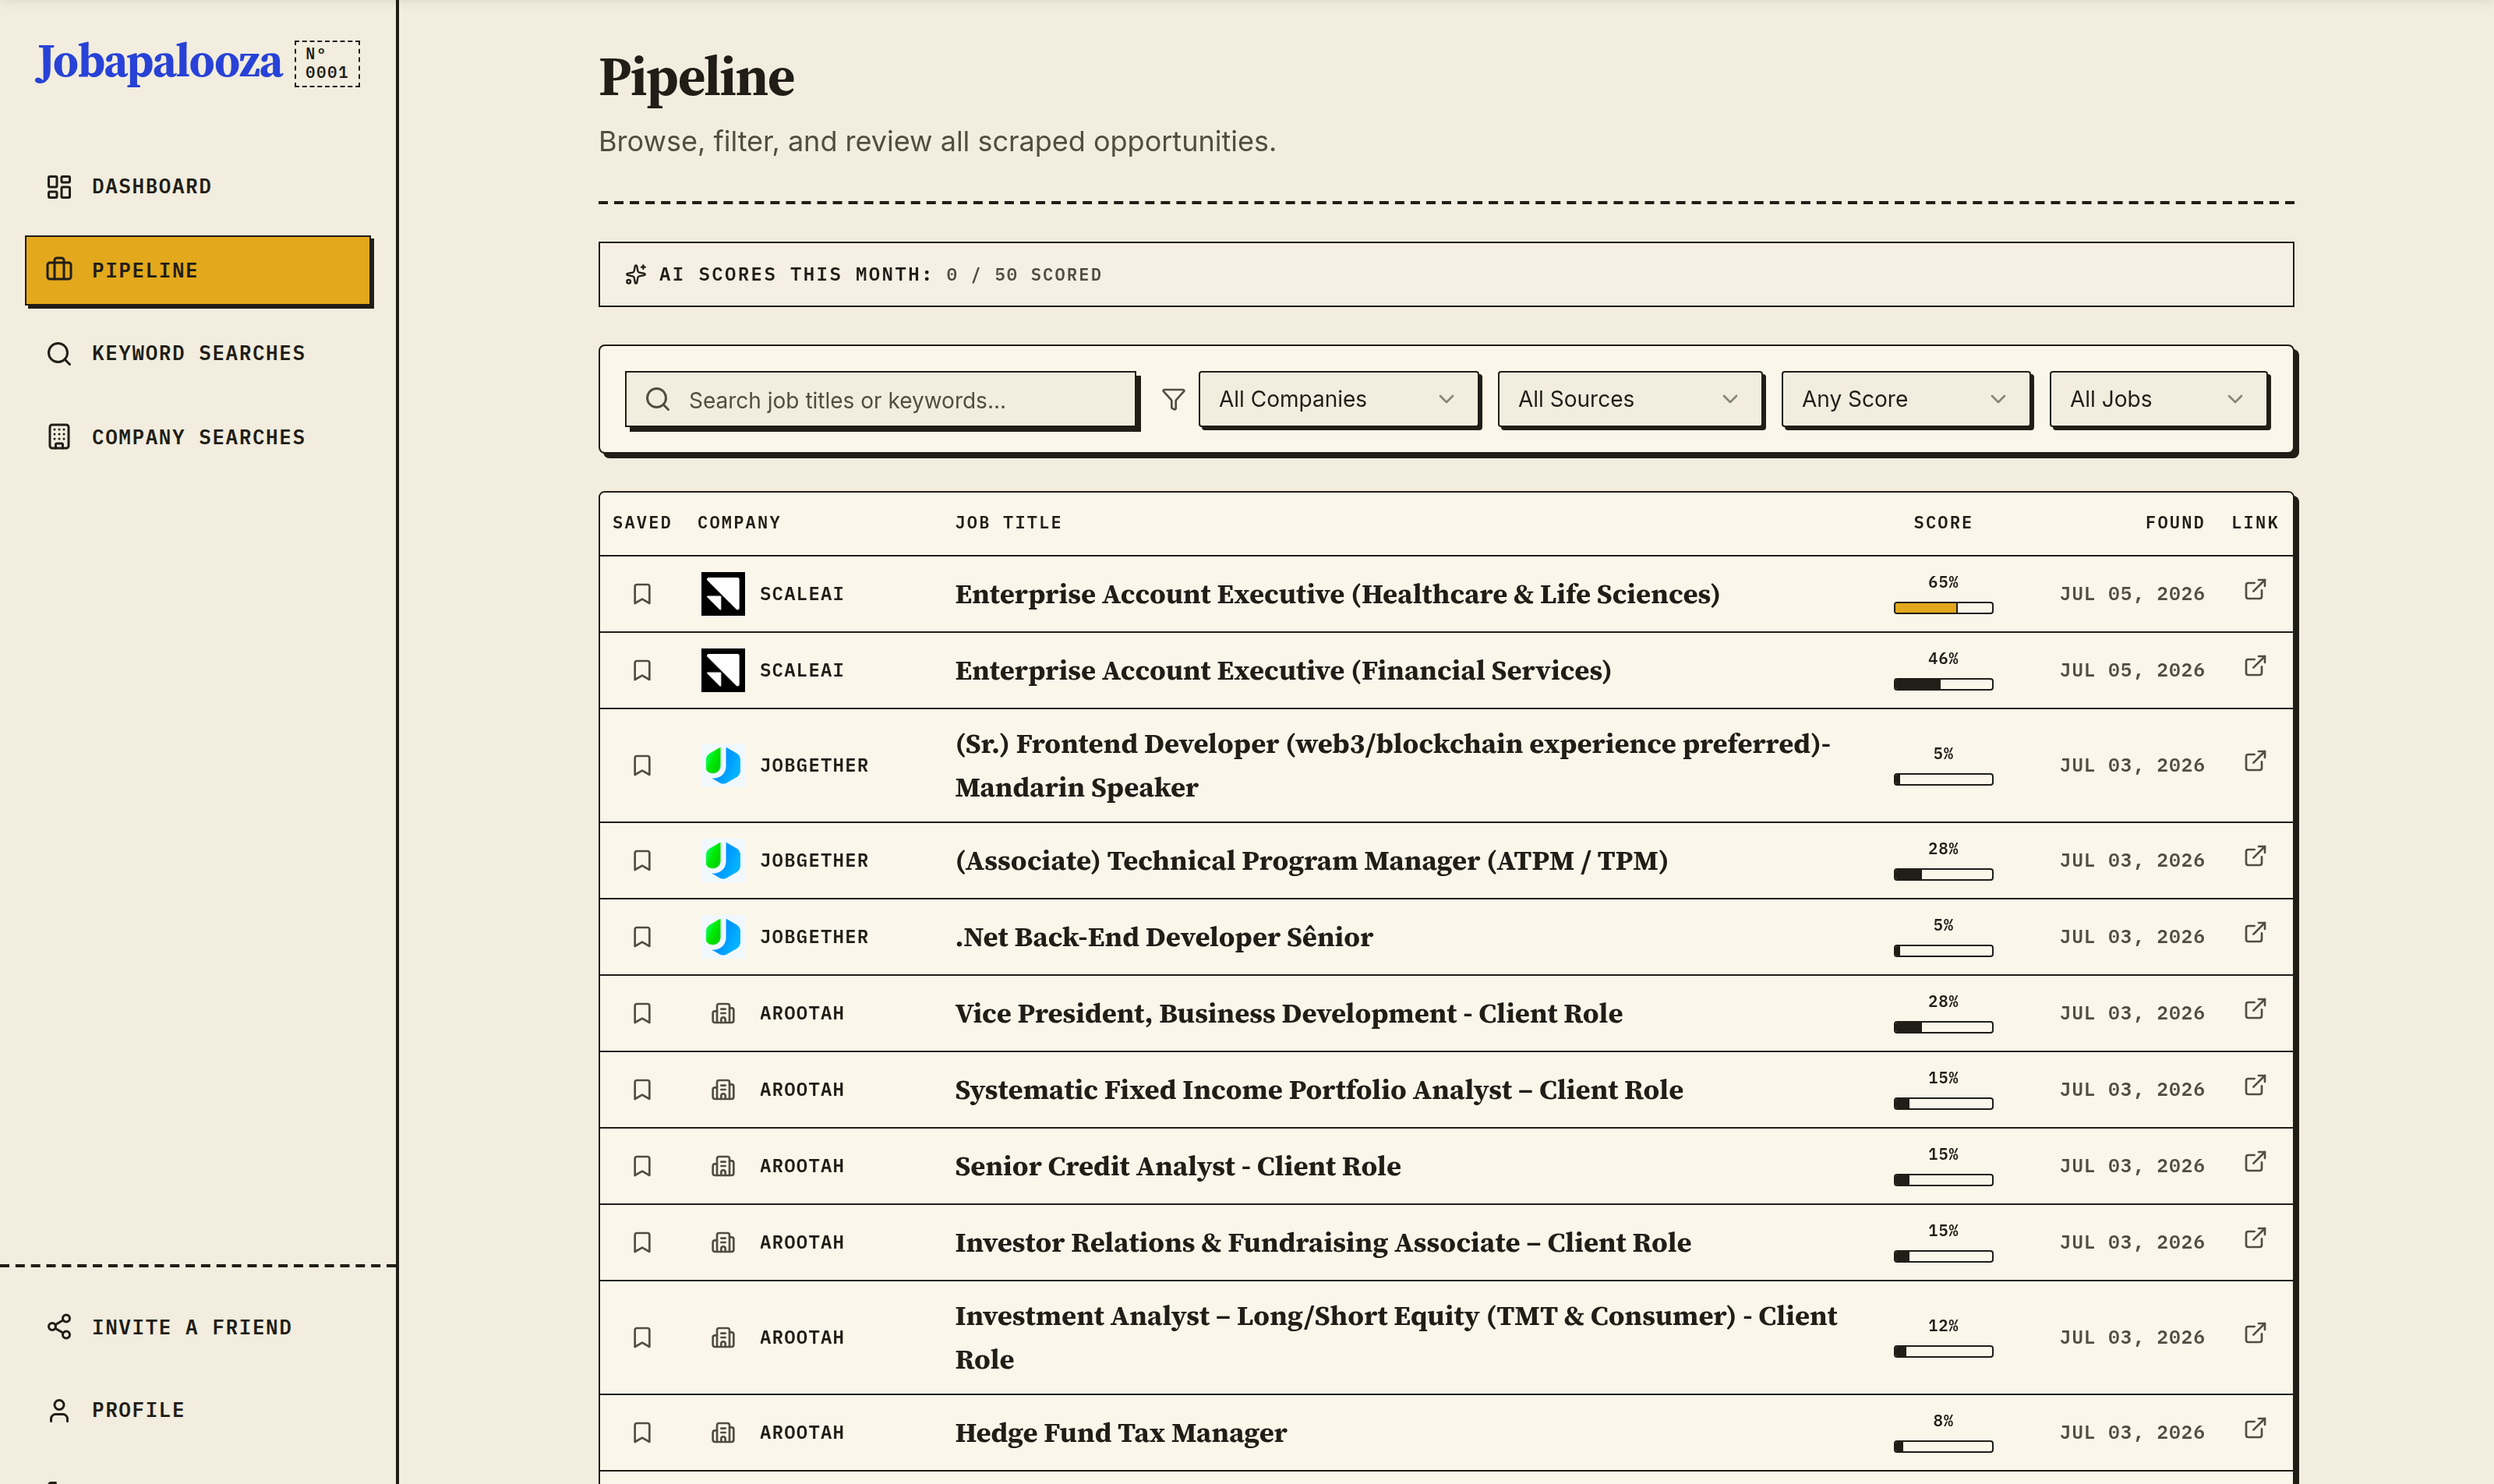Click the search magnifier icon in search box

(658, 400)
